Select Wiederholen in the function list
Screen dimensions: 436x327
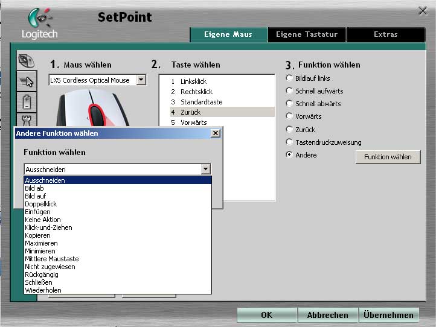(x=118, y=290)
